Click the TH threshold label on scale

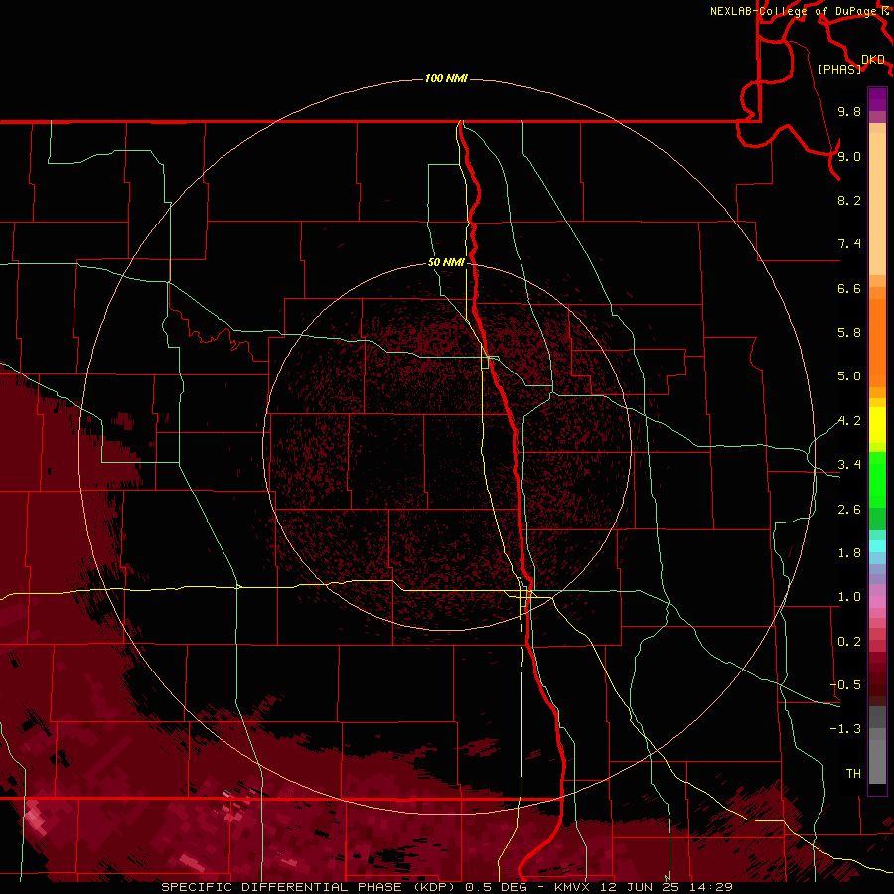[x=853, y=774]
